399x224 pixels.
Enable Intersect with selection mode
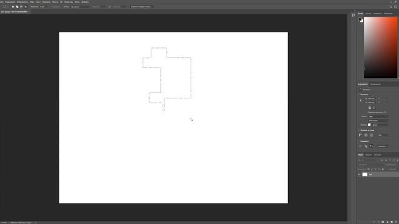(25, 7)
